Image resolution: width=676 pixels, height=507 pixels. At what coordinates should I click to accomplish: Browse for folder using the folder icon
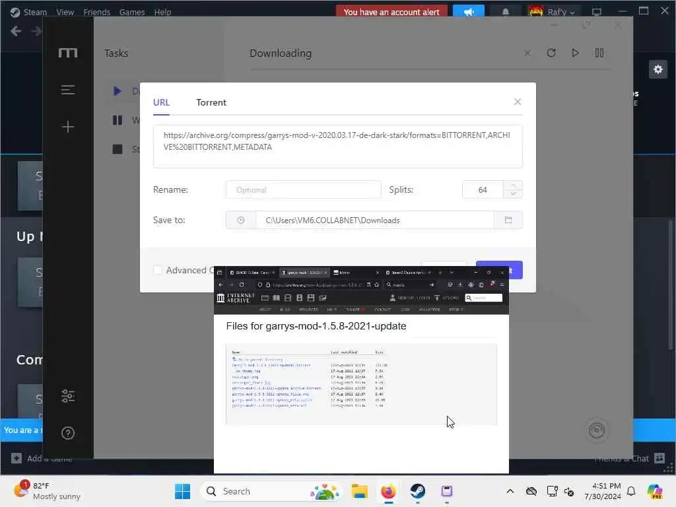click(x=508, y=220)
